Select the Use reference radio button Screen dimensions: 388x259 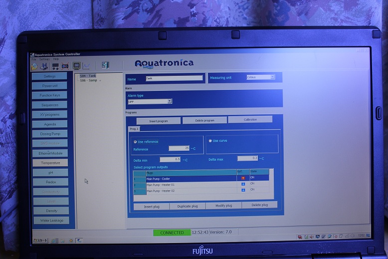click(135, 142)
